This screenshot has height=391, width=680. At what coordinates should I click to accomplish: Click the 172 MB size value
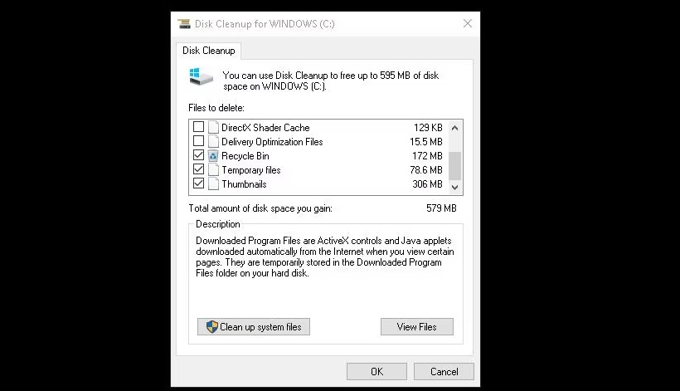pyautogui.click(x=427, y=156)
